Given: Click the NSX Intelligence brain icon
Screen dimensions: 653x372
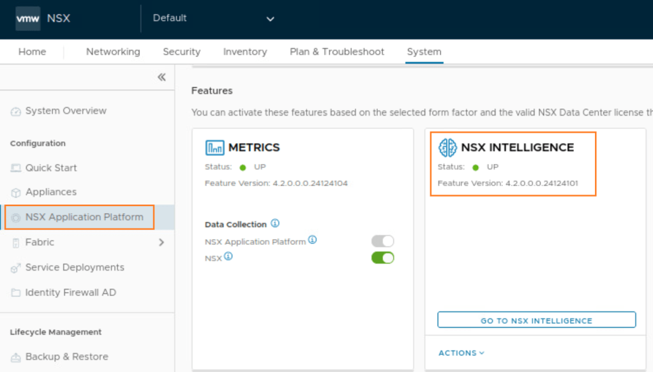Looking at the screenshot, I should tap(447, 147).
